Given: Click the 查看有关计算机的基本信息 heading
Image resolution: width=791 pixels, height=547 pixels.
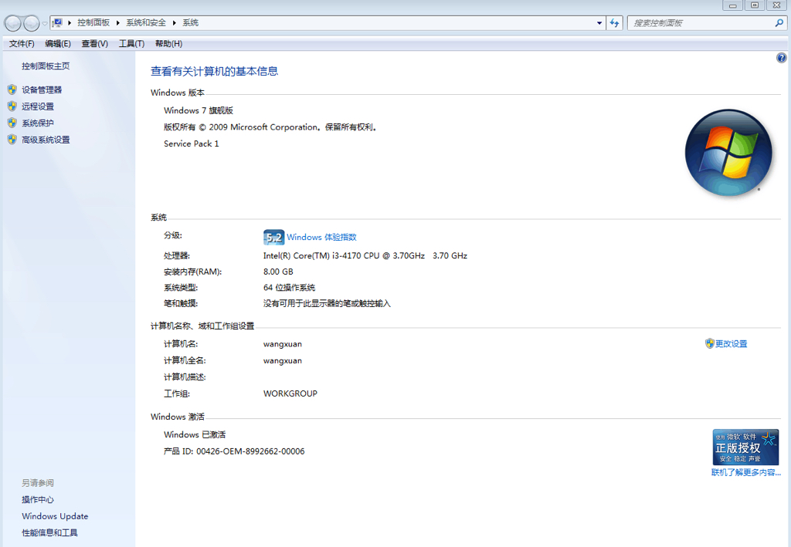Looking at the screenshot, I should (215, 71).
